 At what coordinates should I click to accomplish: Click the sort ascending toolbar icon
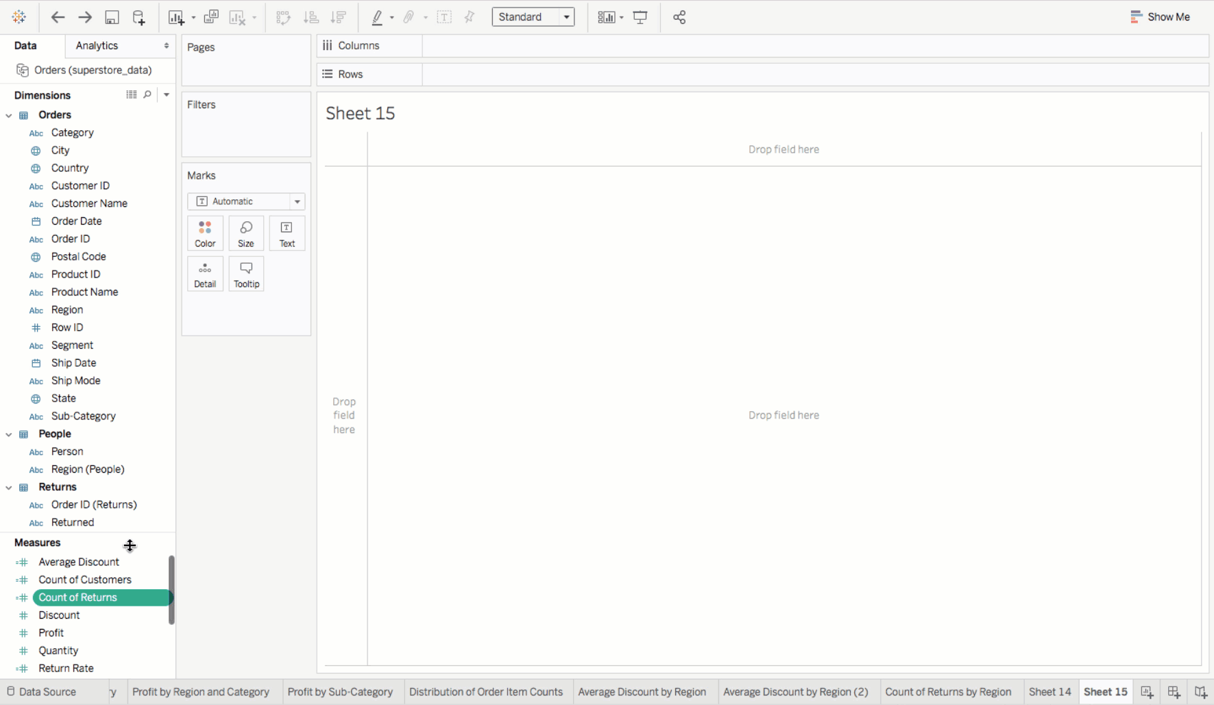pos(311,17)
